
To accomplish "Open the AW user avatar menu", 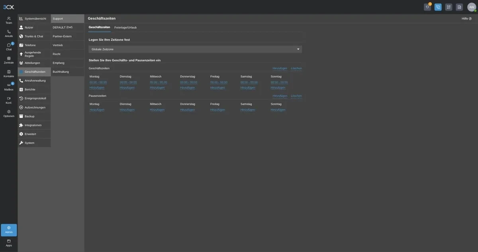I will [x=472, y=7].
